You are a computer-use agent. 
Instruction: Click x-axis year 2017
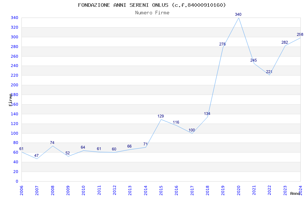pos(192,191)
